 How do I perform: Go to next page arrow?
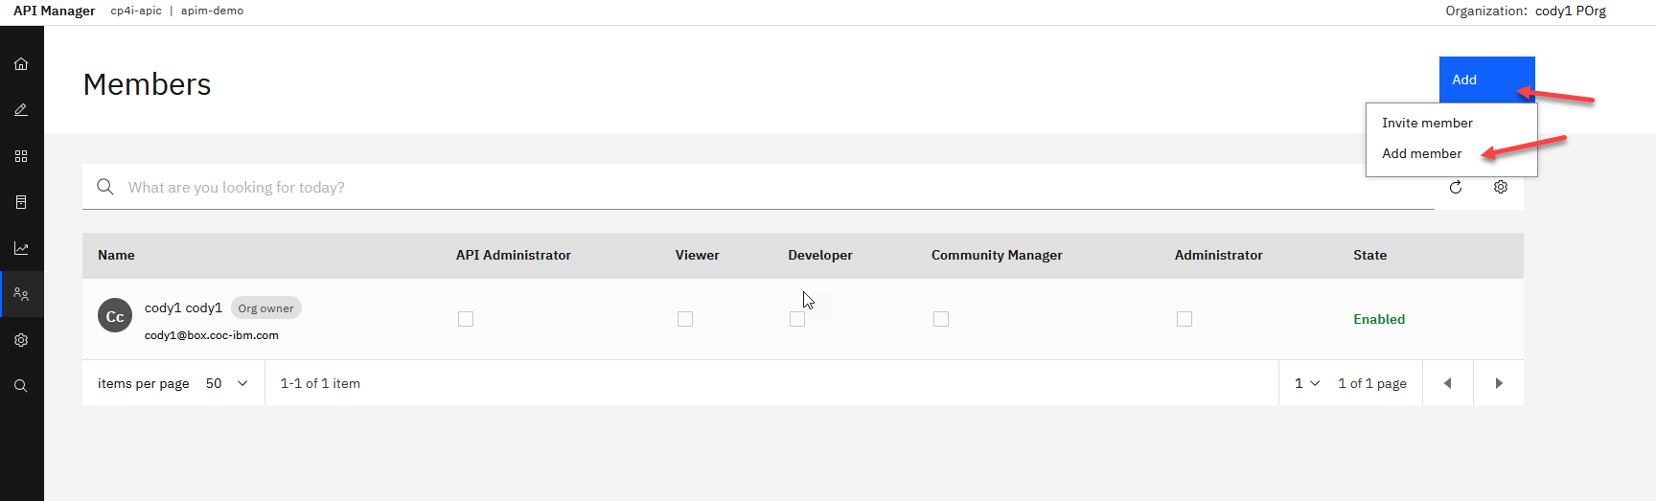pos(1499,383)
